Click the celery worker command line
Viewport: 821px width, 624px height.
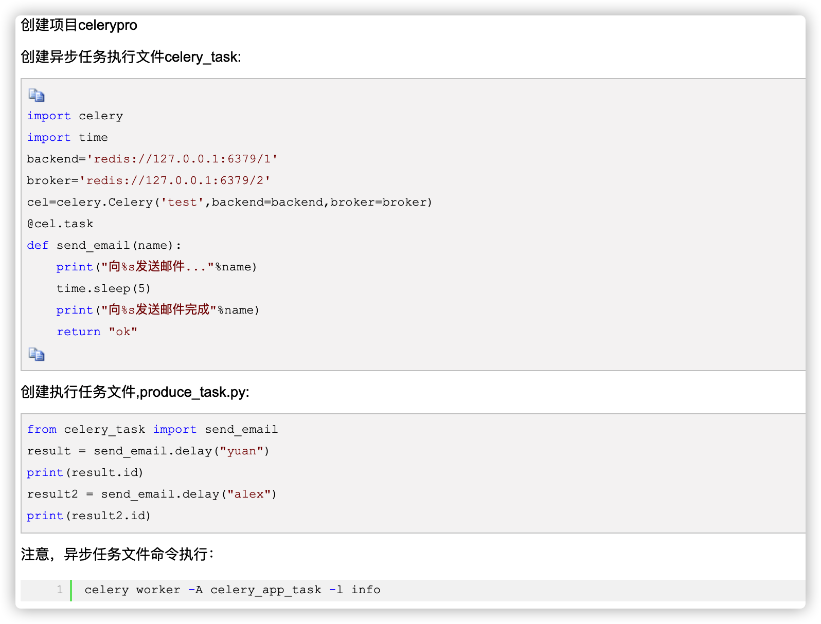(233, 590)
